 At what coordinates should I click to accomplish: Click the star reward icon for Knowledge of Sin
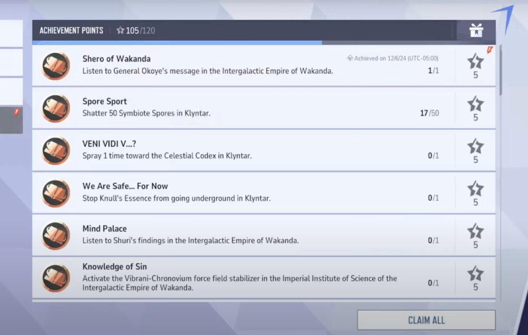(475, 274)
